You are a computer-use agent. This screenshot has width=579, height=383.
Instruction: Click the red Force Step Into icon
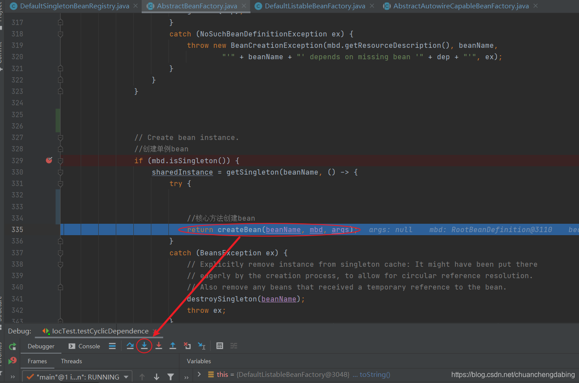[159, 346]
